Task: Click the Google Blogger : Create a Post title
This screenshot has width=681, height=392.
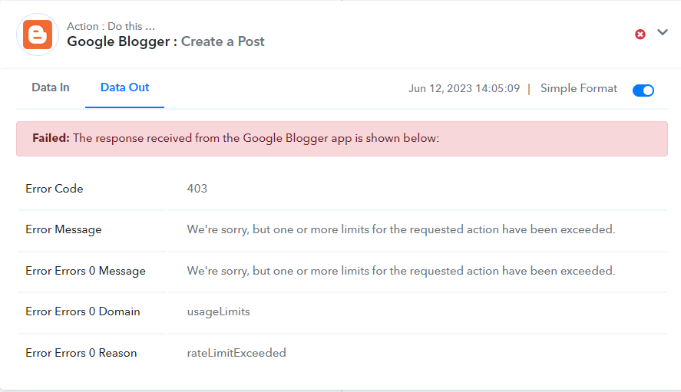Action: coord(166,41)
